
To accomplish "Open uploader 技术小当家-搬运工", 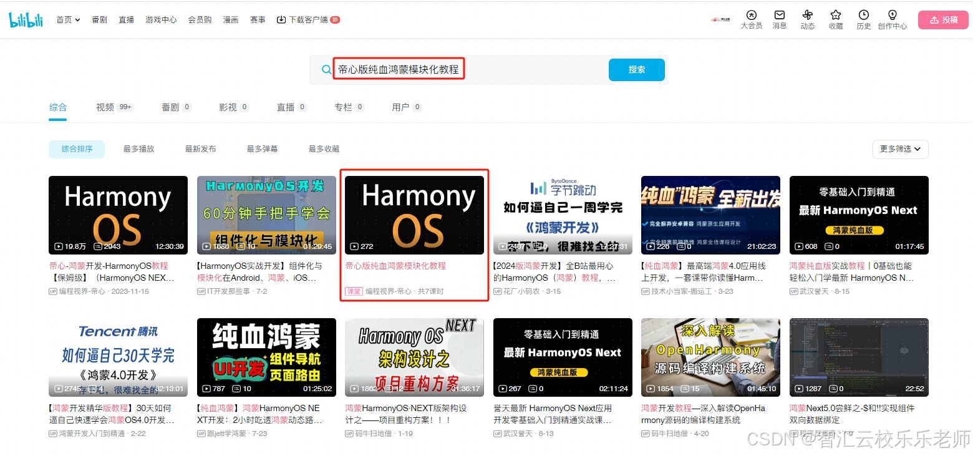I will tap(687, 291).
